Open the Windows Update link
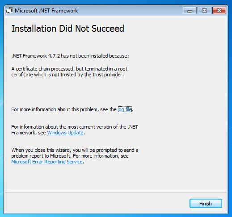232x217 pixels. coord(65,133)
